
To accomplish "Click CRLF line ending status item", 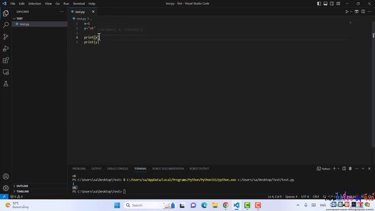I will click(316, 197).
